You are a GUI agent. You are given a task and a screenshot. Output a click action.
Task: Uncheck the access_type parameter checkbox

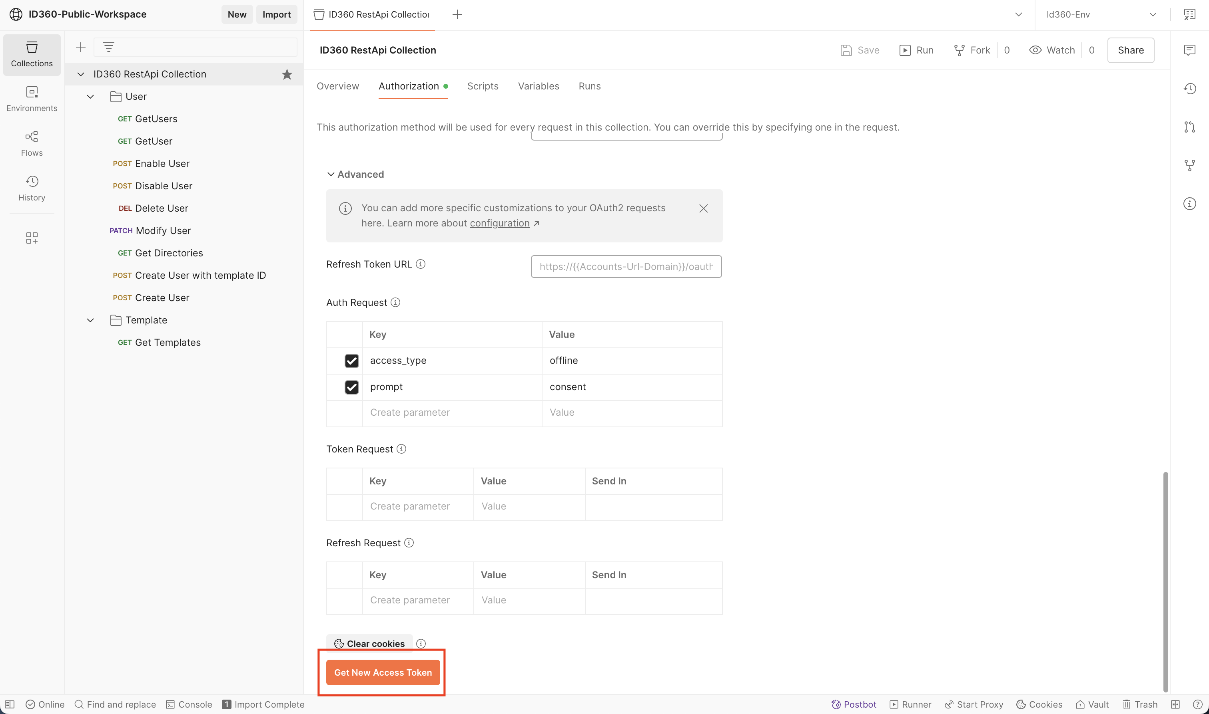coord(351,361)
